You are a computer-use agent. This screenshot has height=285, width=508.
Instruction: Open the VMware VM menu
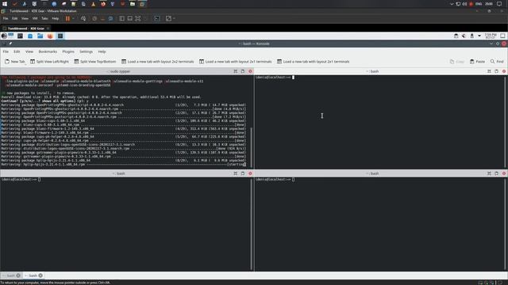tap(35, 19)
